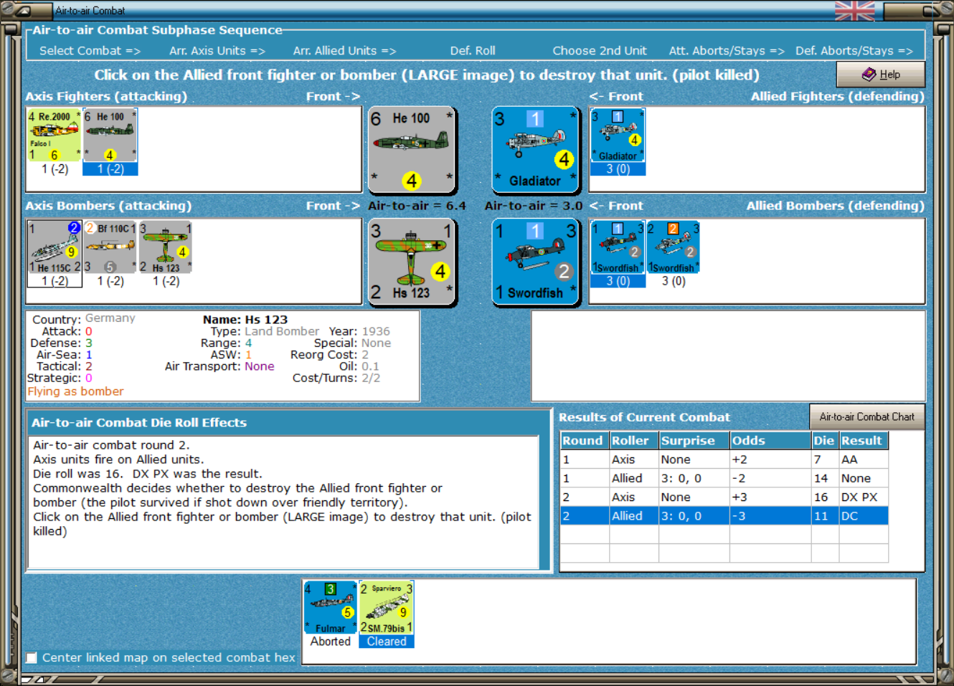
Task: Select the round 1 Allied result row
Action: coord(724,478)
